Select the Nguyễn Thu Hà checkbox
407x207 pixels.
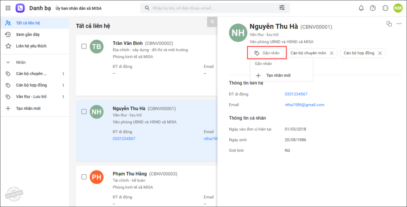84,112
